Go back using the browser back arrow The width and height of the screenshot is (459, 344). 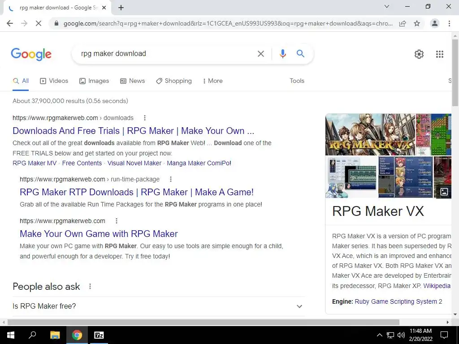point(10,23)
